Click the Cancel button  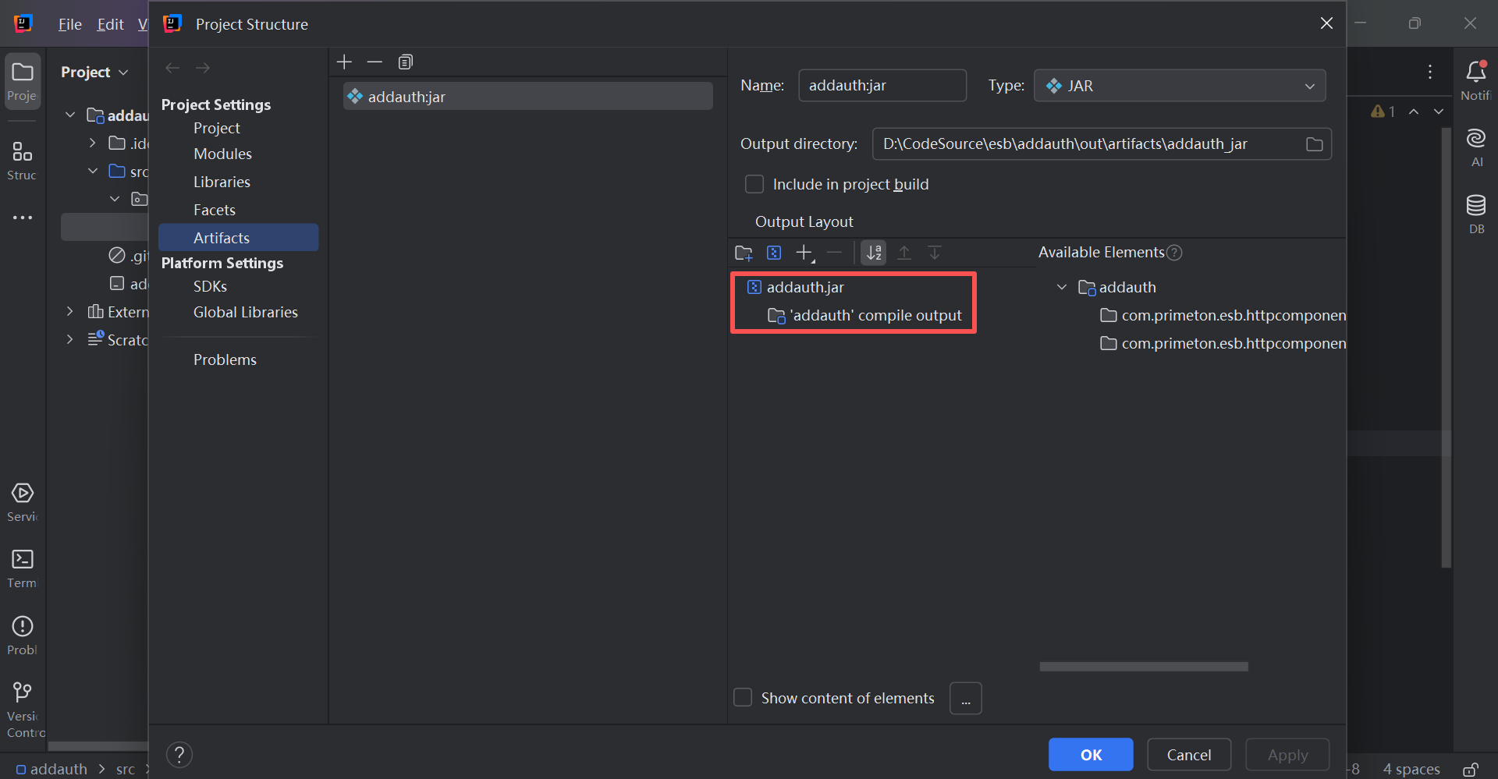click(1188, 754)
